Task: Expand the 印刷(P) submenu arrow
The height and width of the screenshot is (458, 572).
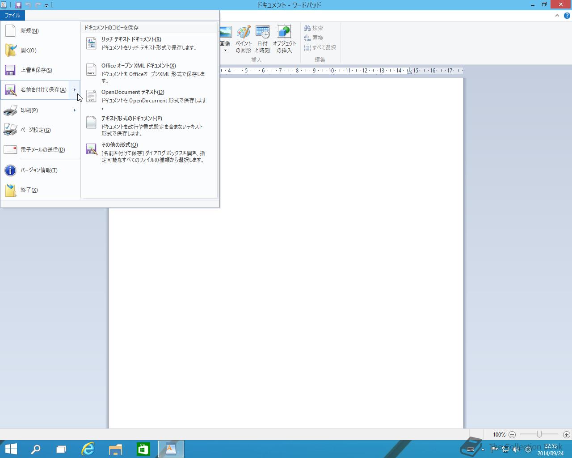Action: pyautogui.click(x=75, y=110)
